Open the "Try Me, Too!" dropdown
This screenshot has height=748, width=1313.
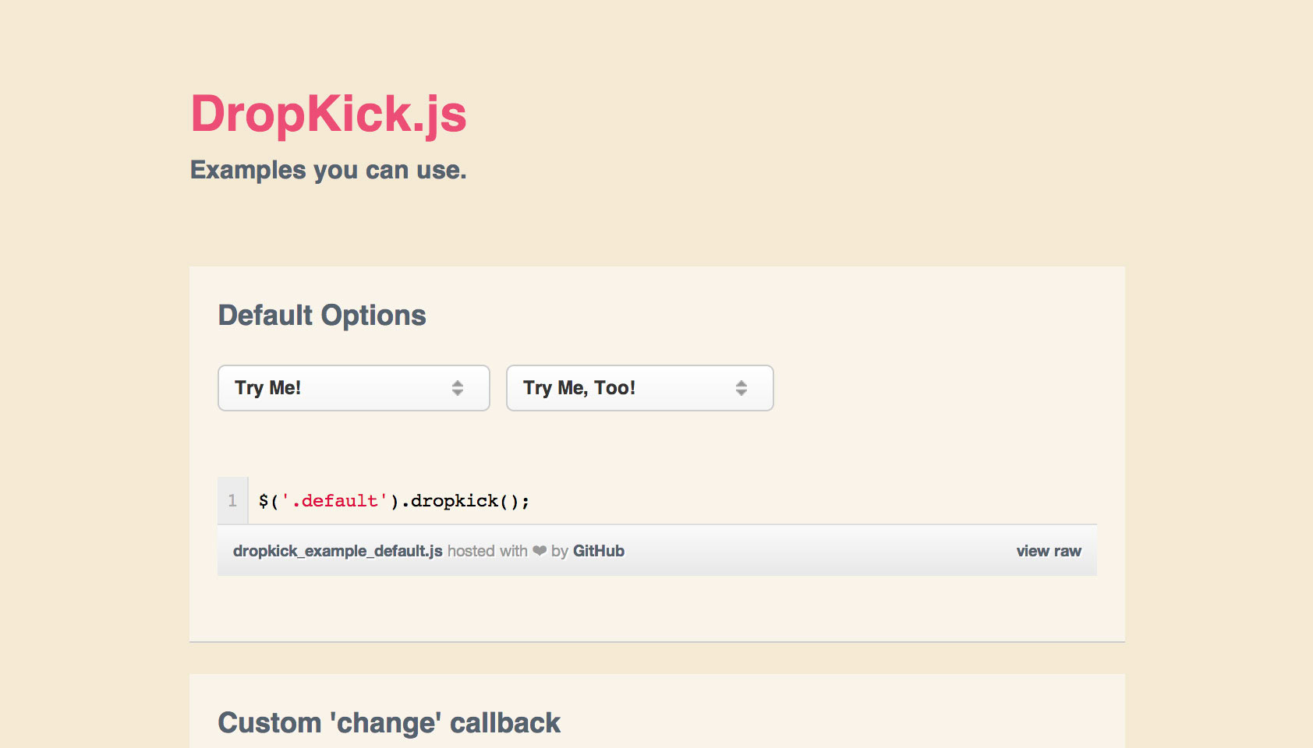(x=639, y=388)
